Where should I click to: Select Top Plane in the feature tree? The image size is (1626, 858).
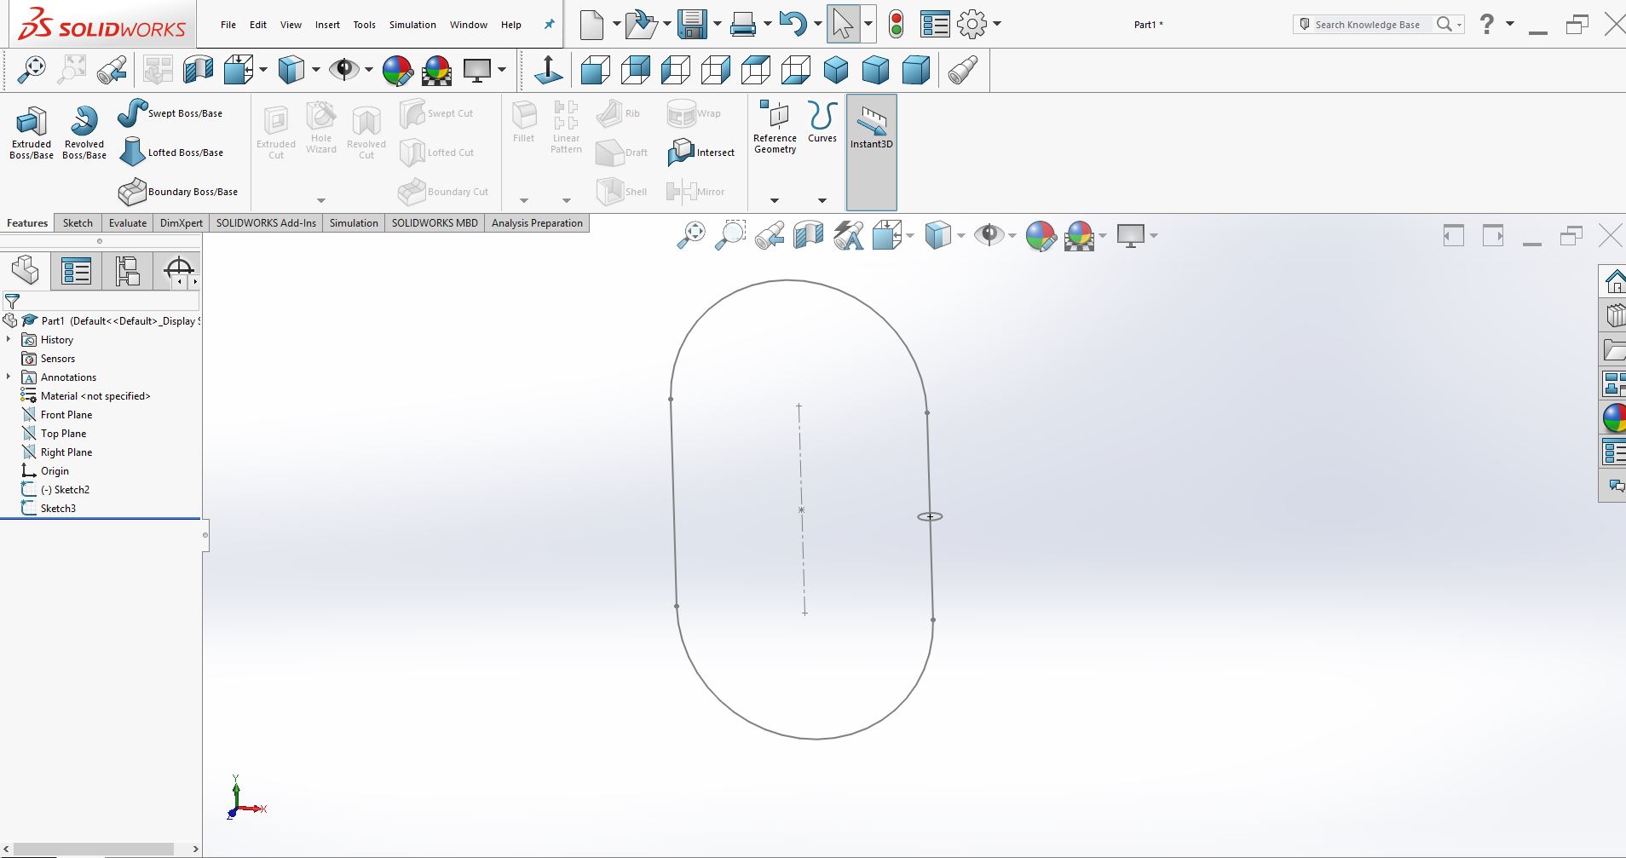(x=63, y=434)
